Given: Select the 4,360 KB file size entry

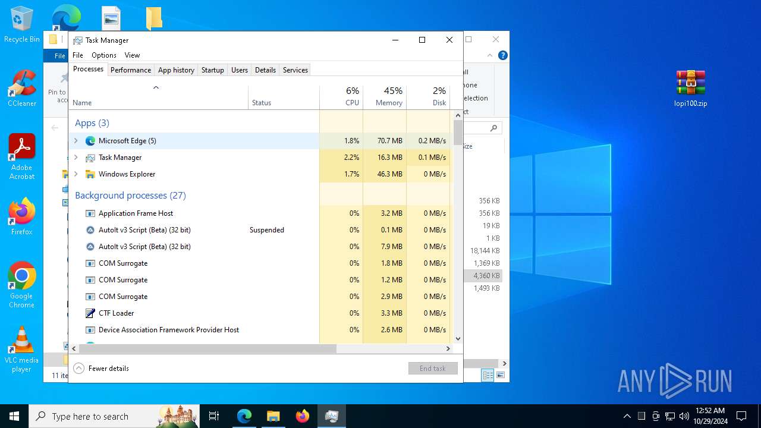Looking at the screenshot, I should coord(486,276).
